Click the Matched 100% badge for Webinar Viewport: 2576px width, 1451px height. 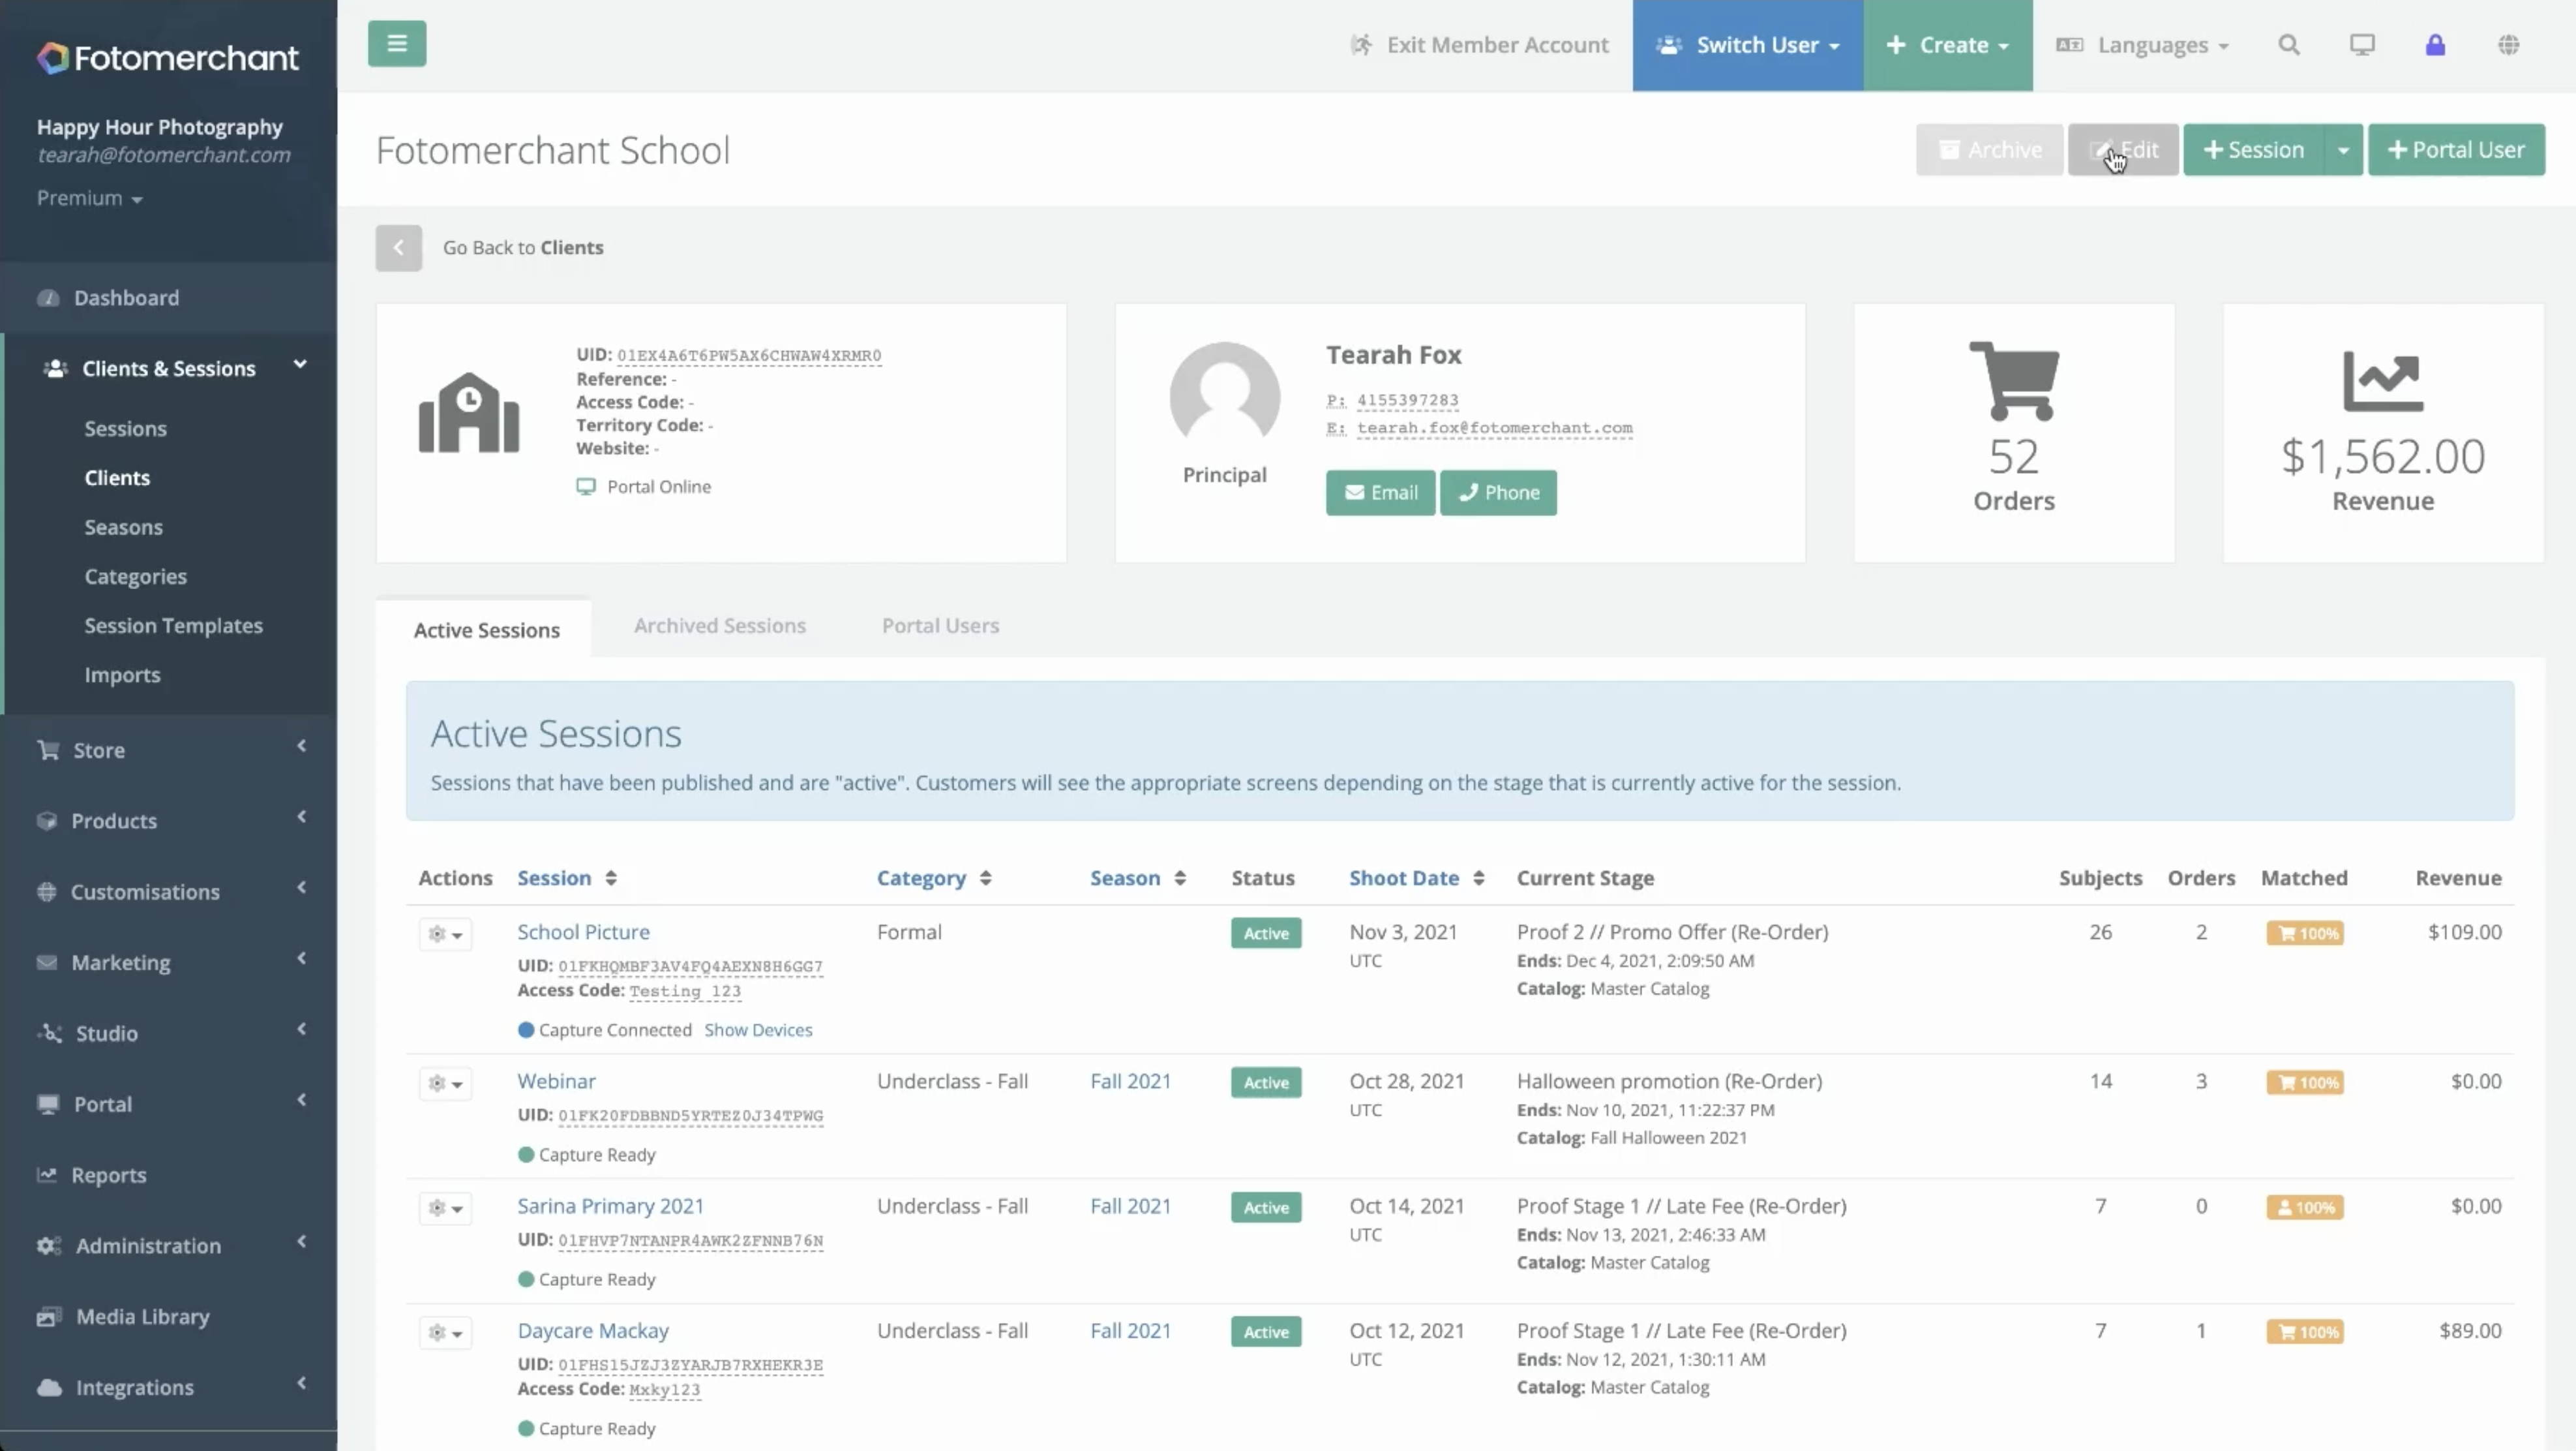2305,1083
